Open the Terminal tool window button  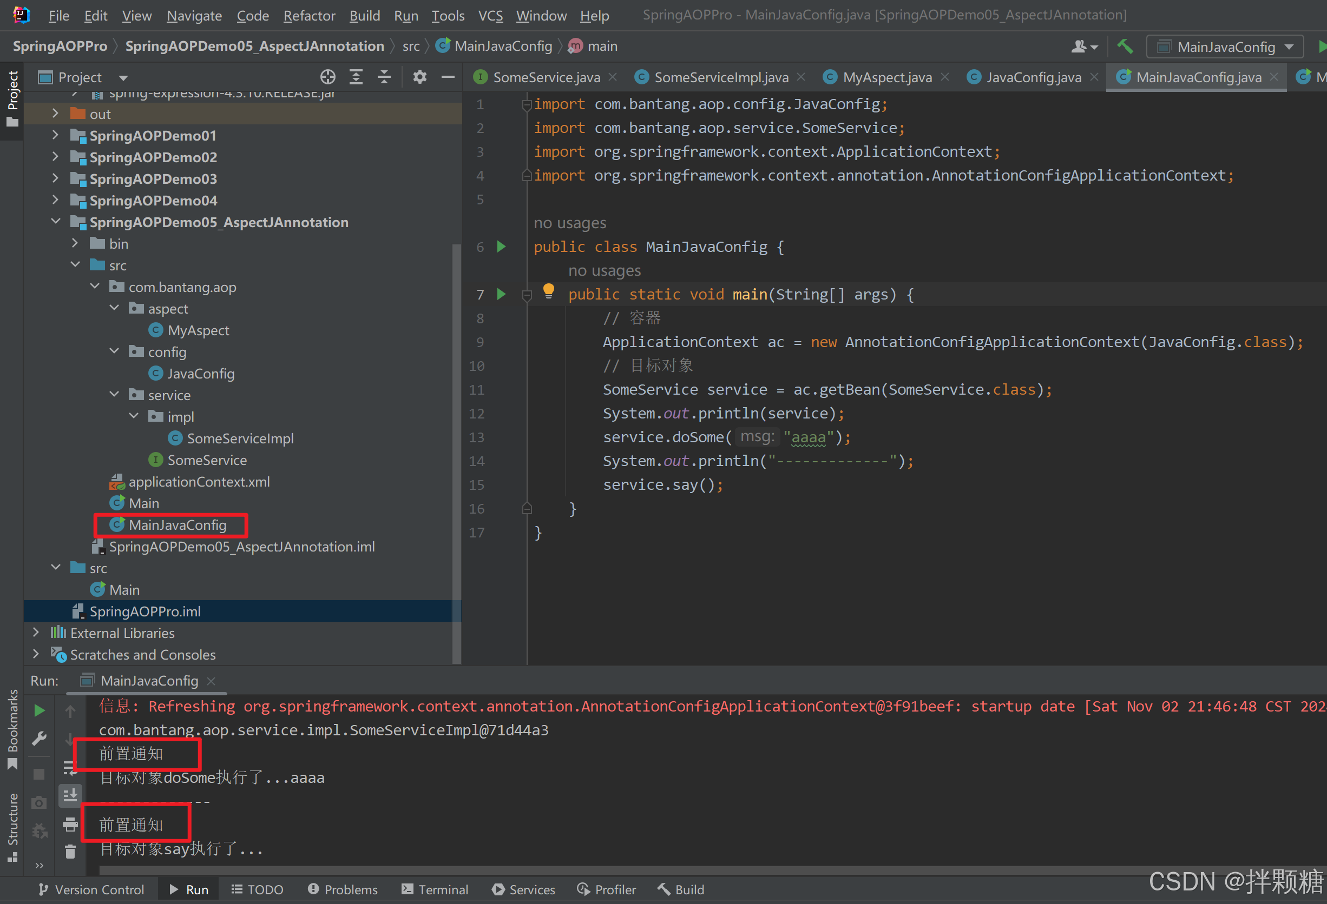(435, 889)
